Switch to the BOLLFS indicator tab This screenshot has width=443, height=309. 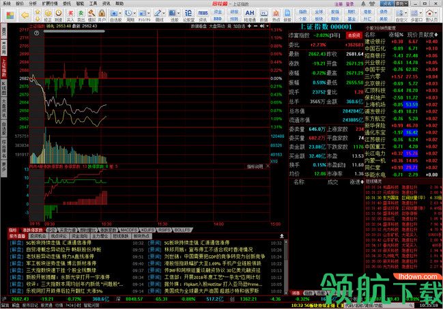(x=182, y=230)
